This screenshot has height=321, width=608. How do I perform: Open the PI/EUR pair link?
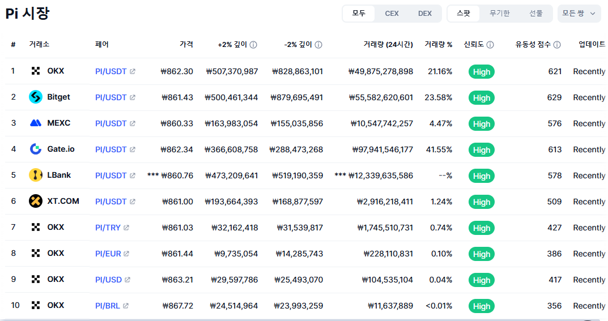click(108, 254)
